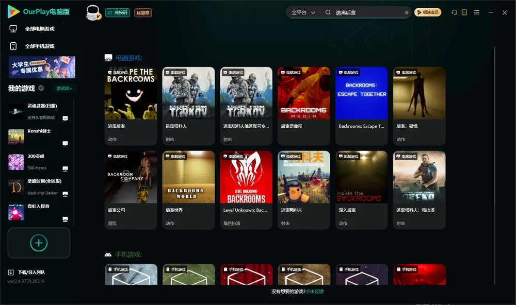Open the 后室：疑惧 game card

[419, 106]
